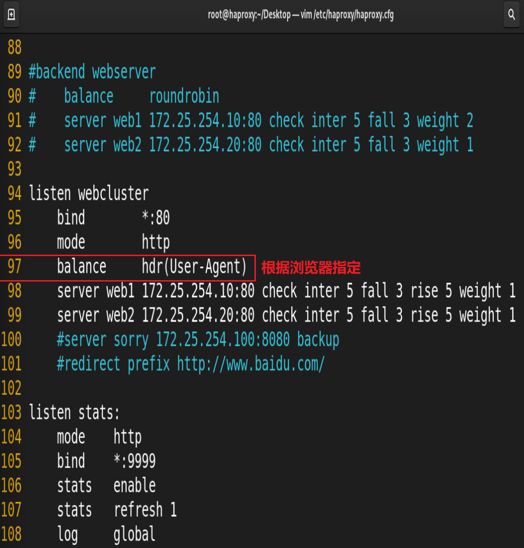Click 'web2' on line 99
The height and width of the screenshot is (548, 524).
coord(120,315)
